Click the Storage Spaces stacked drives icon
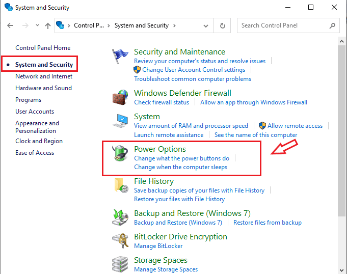The height and width of the screenshot is (274, 347). pyautogui.click(x=120, y=264)
